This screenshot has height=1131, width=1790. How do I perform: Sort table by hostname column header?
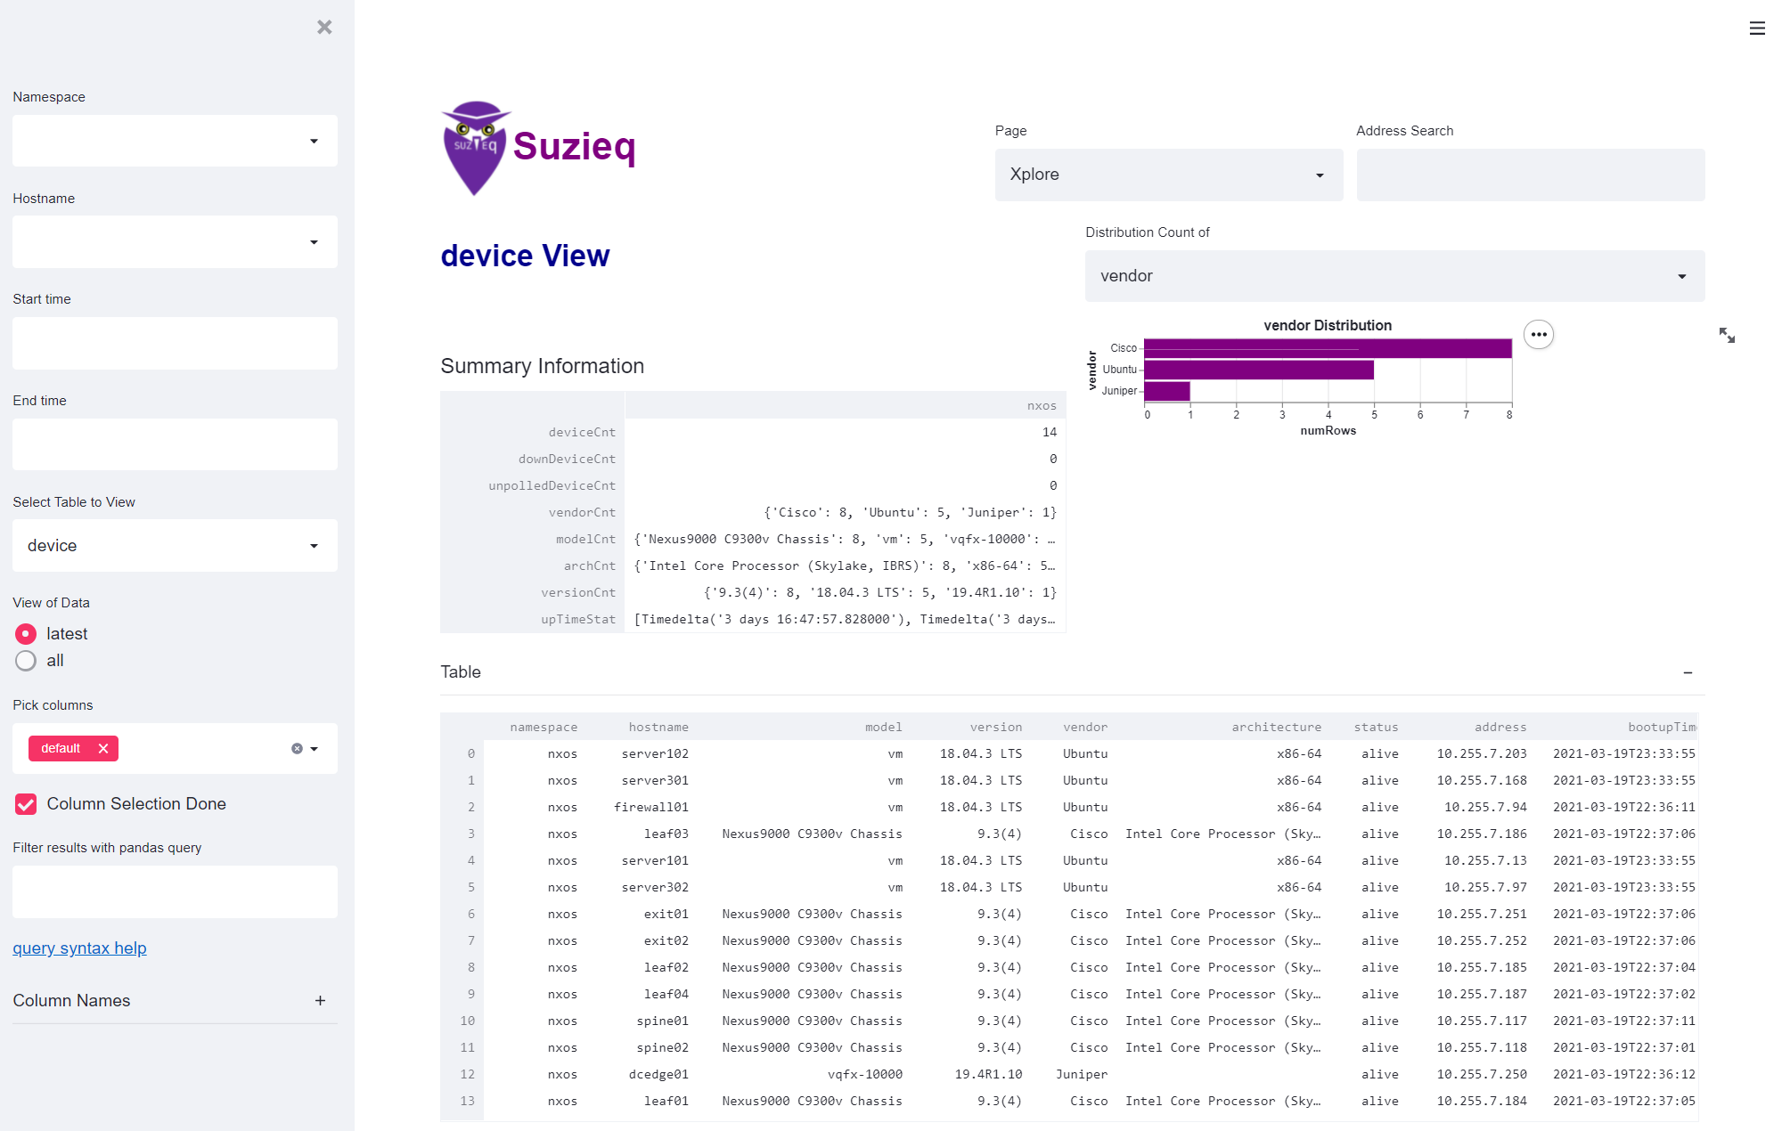click(658, 728)
